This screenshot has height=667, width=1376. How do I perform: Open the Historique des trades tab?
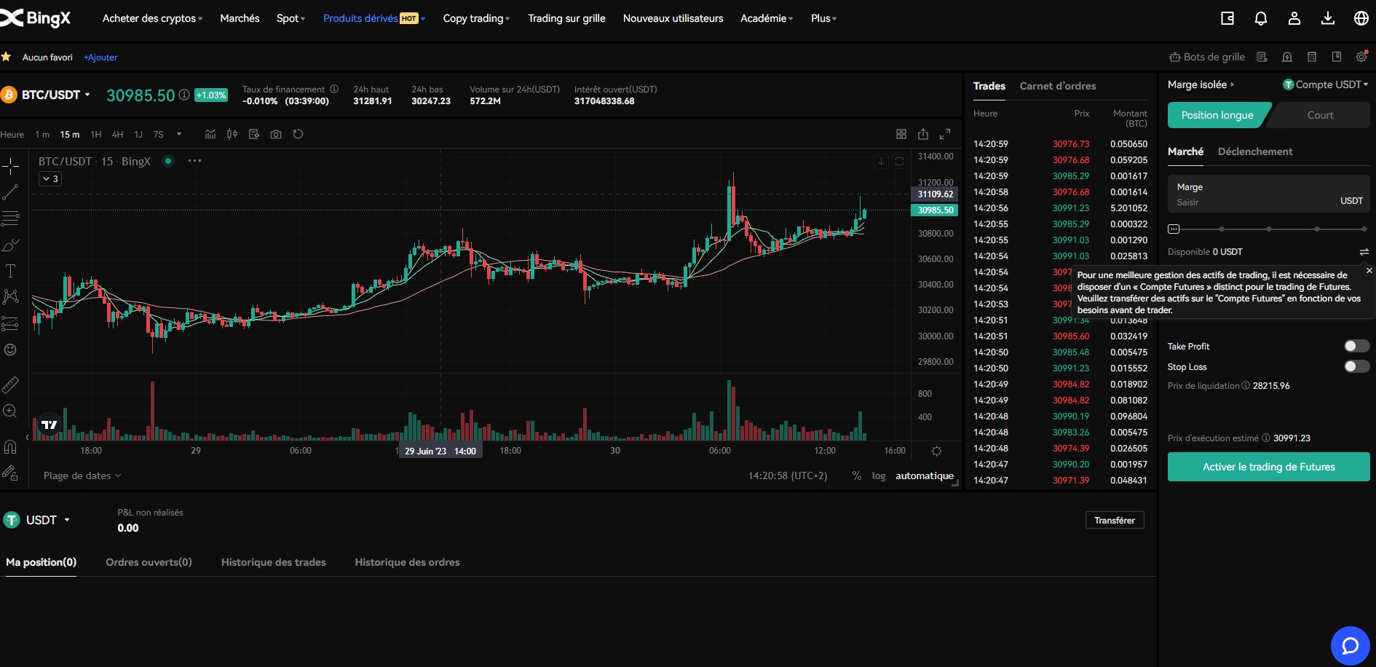tap(274, 562)
